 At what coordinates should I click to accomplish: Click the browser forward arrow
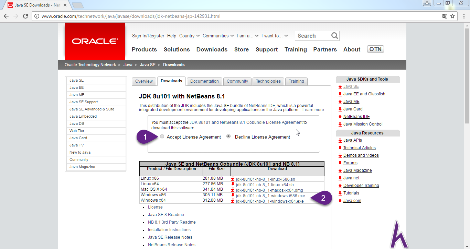(x=16, y=16)
